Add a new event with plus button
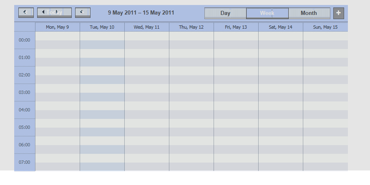The image size is (370, 185). [x=339, y=13]
